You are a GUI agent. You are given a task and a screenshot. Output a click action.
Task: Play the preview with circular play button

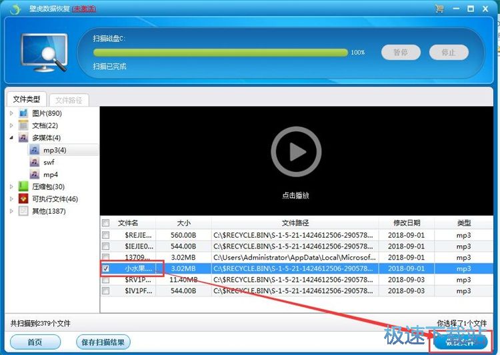pyautogui.click(x=296, y=152)
